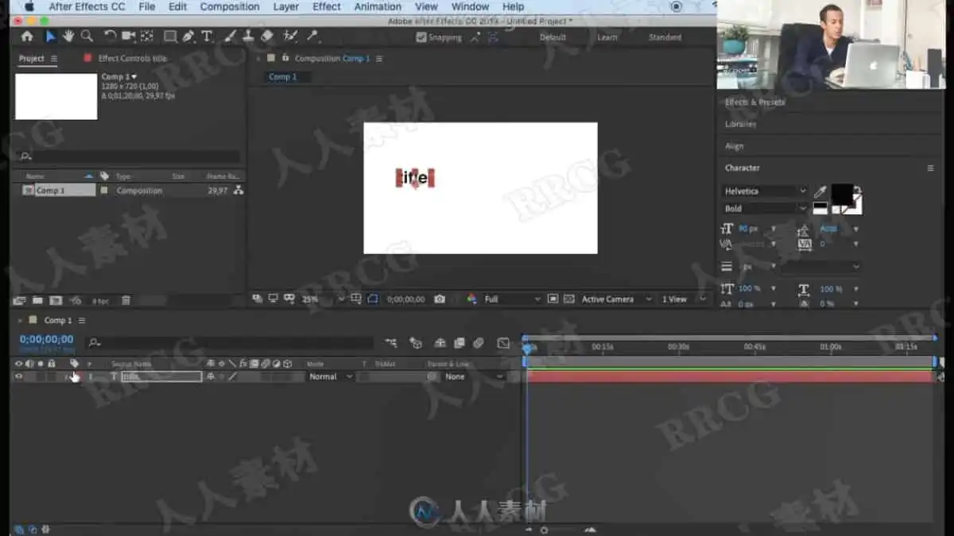Screen dimensions: 954x536
Task: Select the Hand tool
Action: (x=68, y=37)
